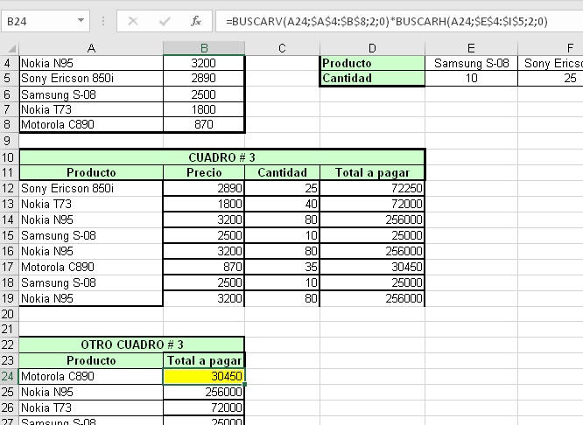Click Motorola C890 in row 24
Image resolution: width=583 pixels, height=425 pixels.
pos(91,376)
